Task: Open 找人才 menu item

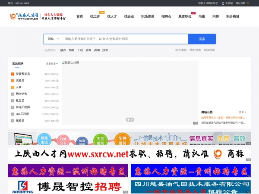Action: [112, 16]
